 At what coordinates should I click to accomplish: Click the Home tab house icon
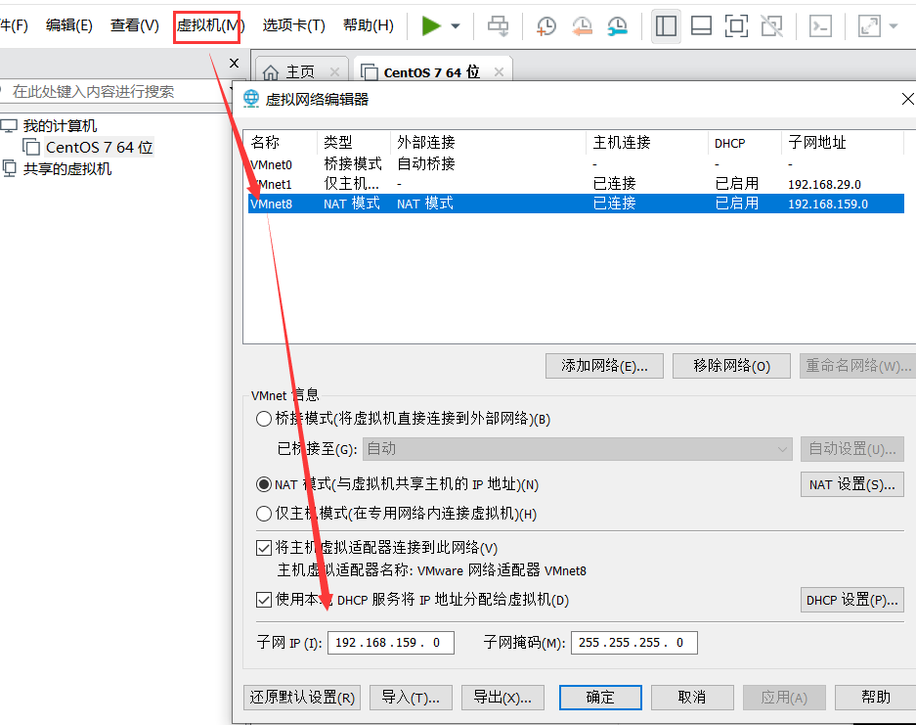pos(271,72)
